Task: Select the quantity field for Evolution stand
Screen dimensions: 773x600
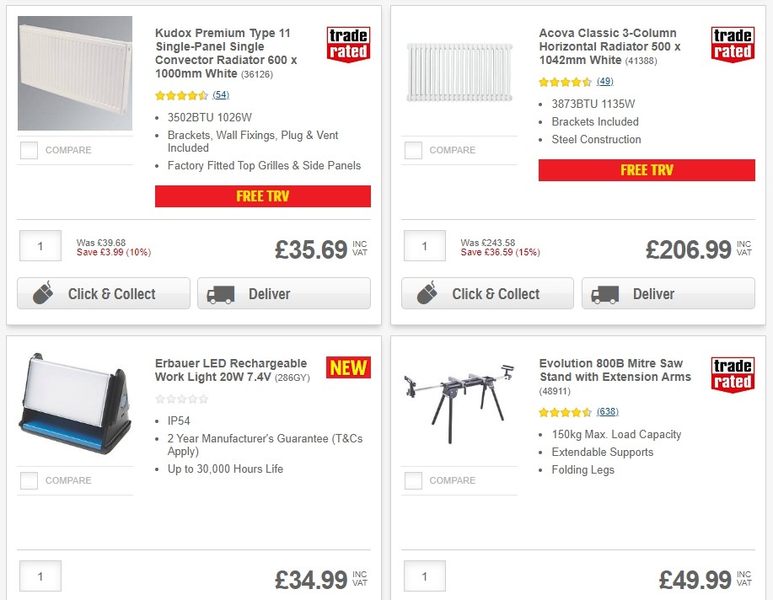Action: pos(424,576)
